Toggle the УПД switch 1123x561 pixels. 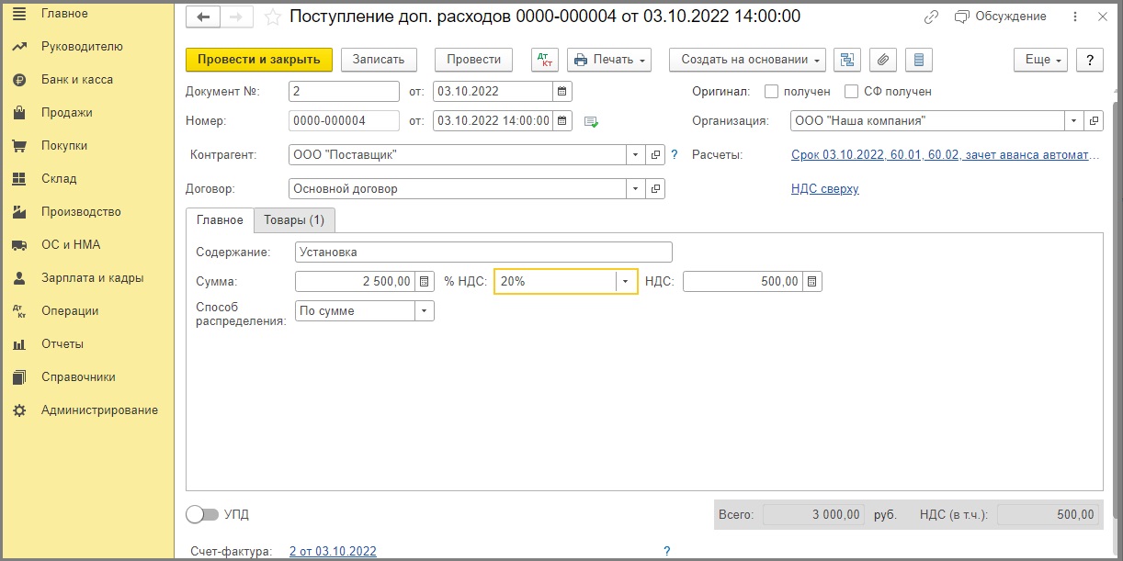pyautogui.click(x=201, y=515)
